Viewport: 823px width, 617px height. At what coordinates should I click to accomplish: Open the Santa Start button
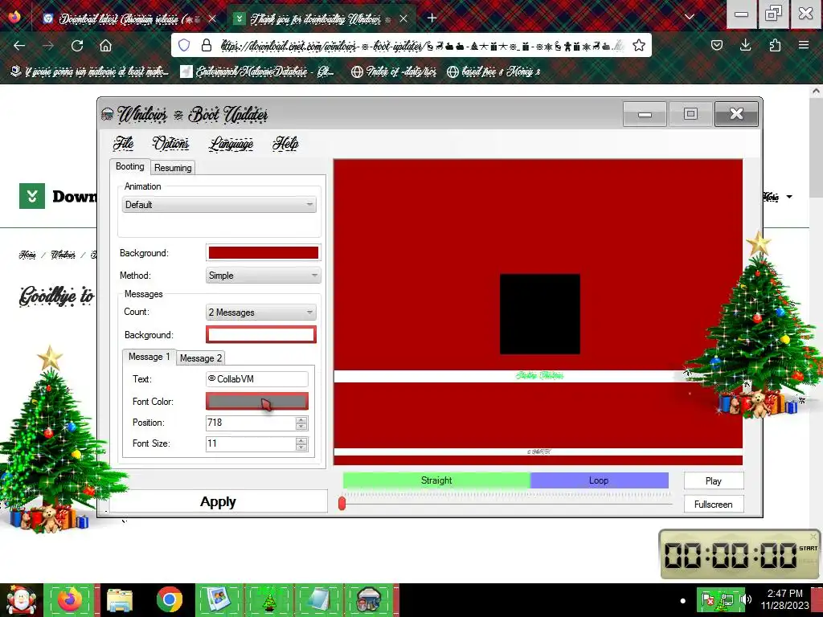[21, 600]
